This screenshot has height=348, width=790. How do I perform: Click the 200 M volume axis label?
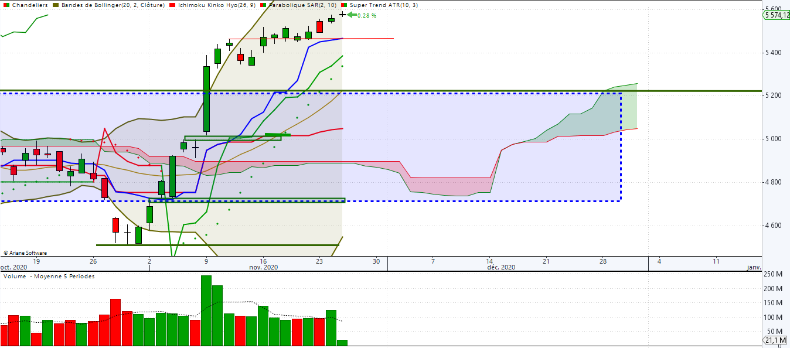click(774, 289)
